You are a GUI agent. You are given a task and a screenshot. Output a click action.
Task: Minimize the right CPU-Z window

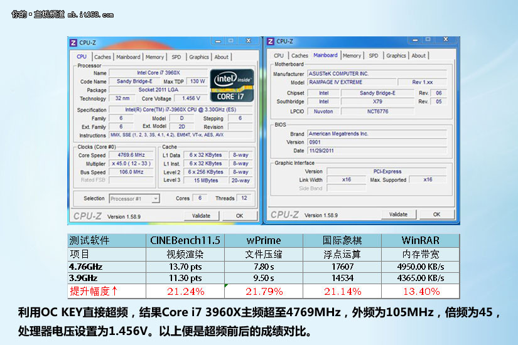[415, 40]
